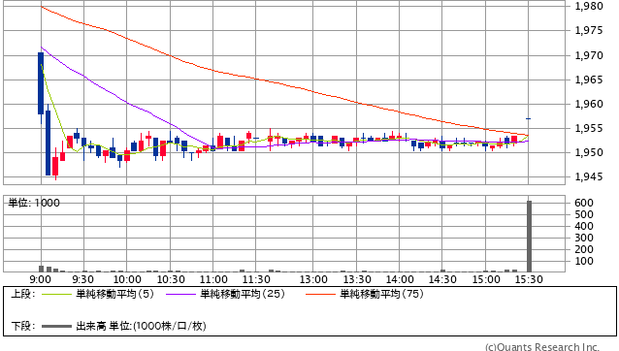
Task: Click the 1,950 price axis label
Action: click(x=589, y=152)
